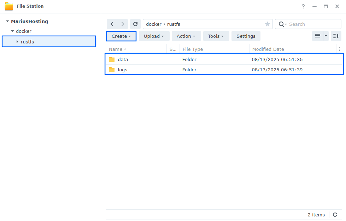Click docker in the address path

pos(154,24)
